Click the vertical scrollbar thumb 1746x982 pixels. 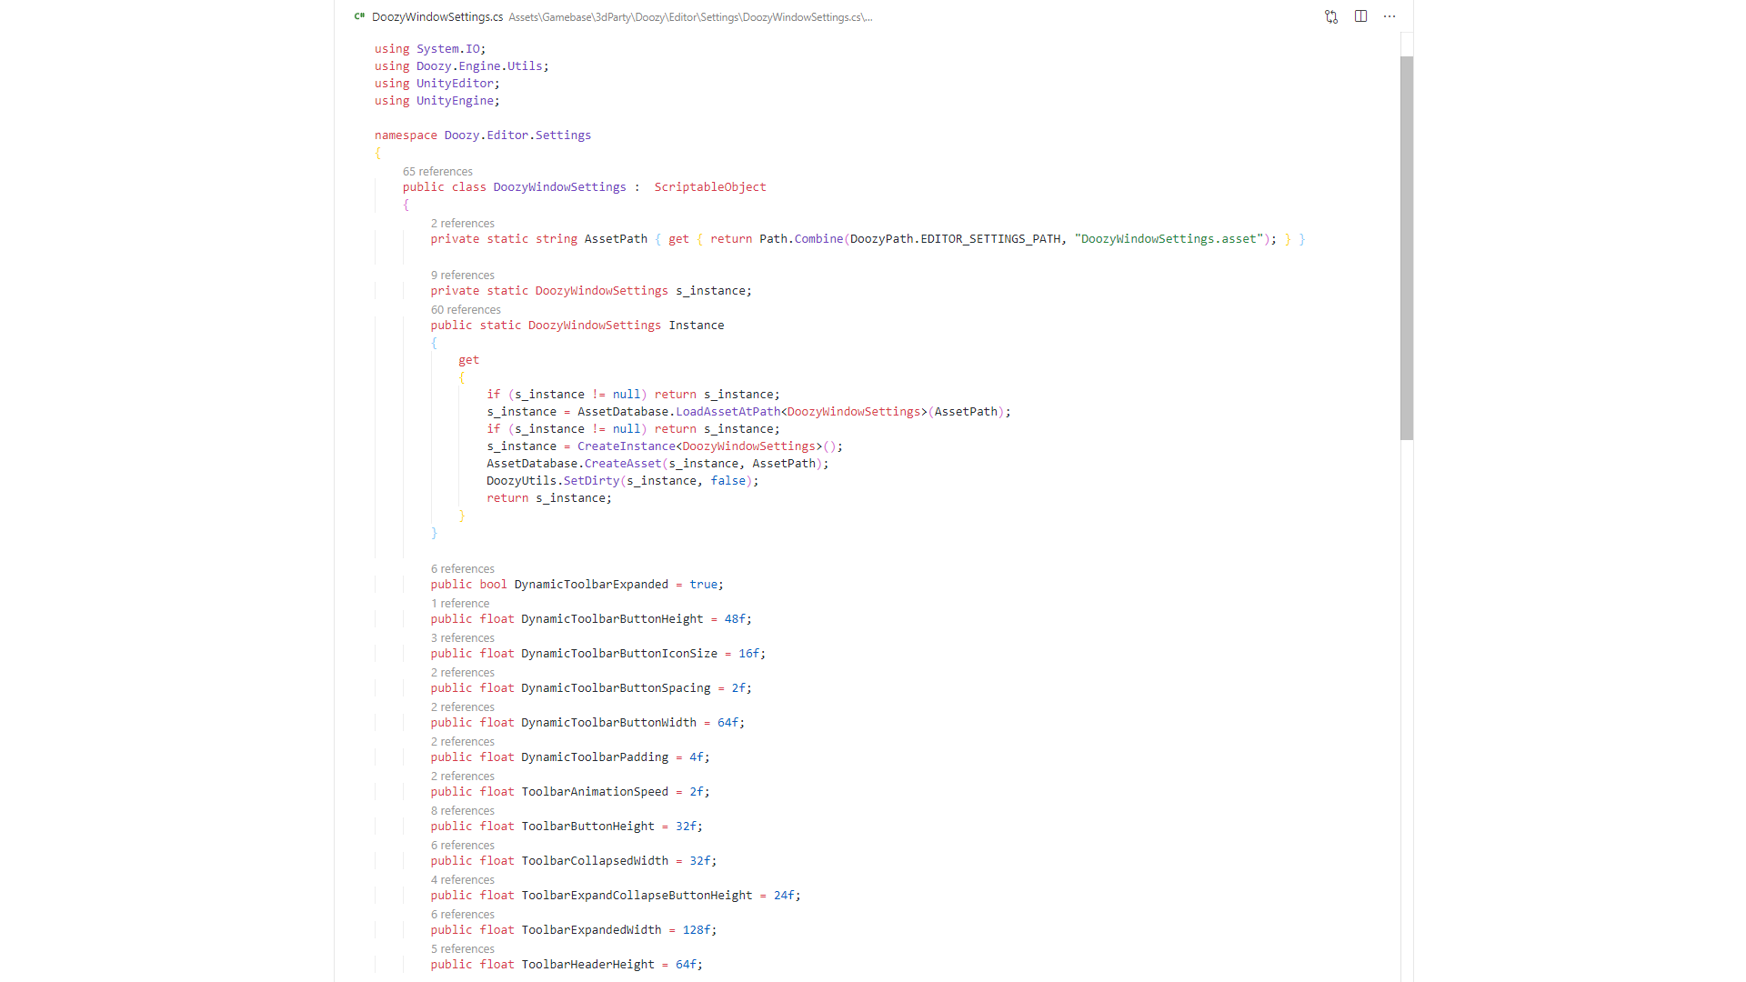(x=1407, y=248)
